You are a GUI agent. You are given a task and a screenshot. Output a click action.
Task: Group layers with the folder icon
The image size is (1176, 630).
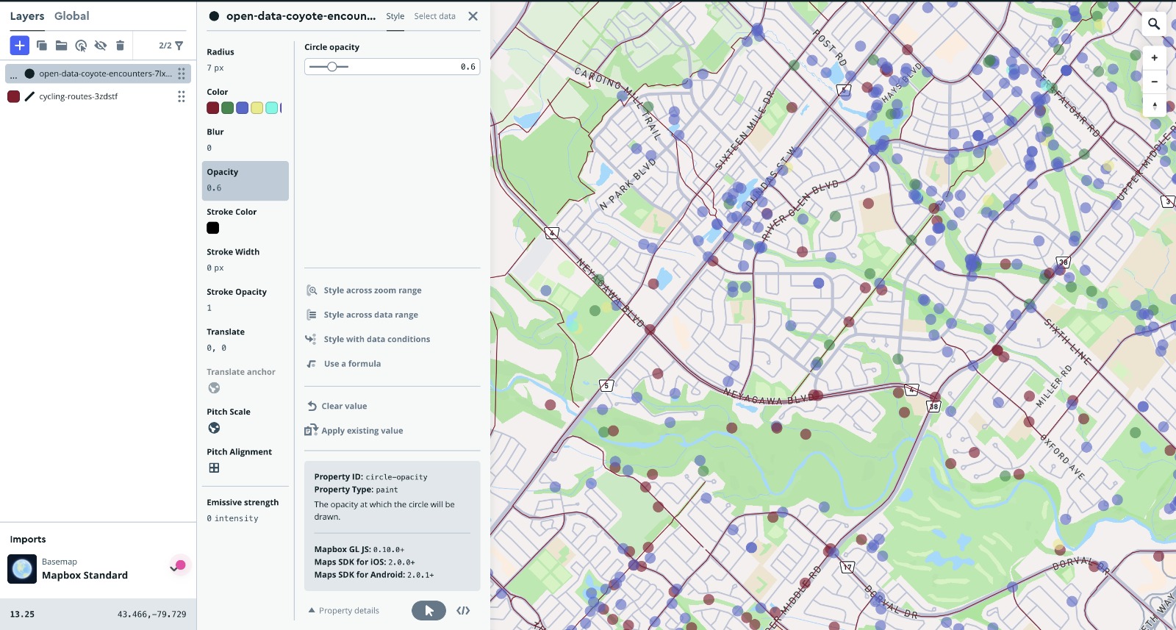point(62,46)
